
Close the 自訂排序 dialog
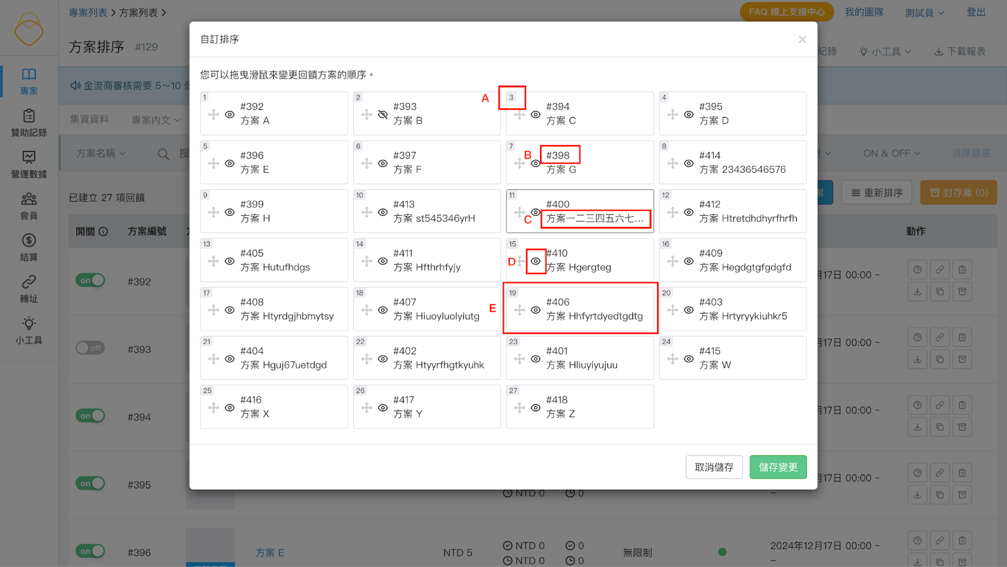point(802,40)
